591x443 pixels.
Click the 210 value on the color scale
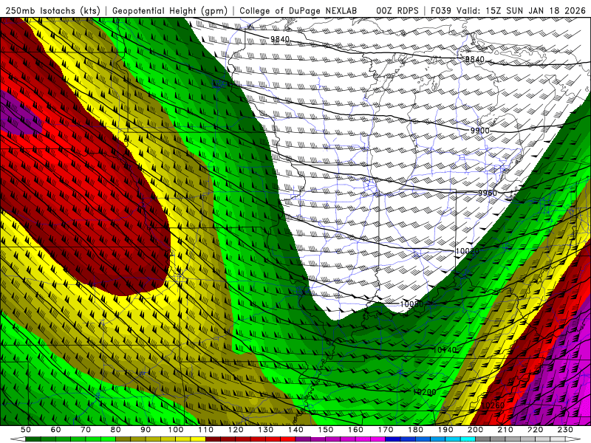point(505,430)
